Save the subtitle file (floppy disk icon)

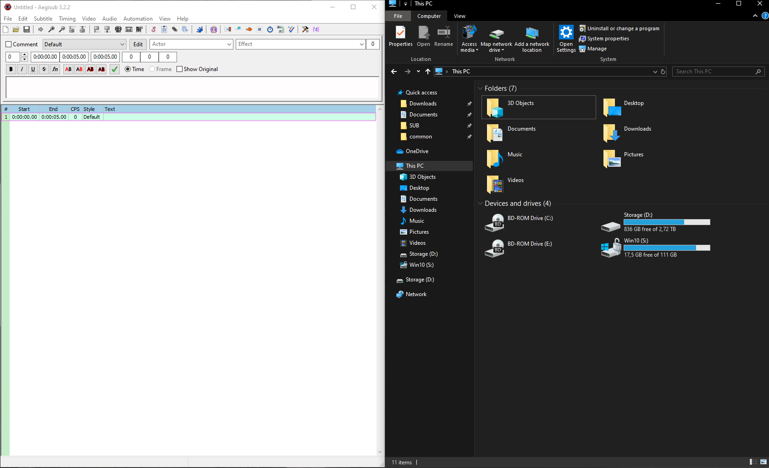[26, 29]
